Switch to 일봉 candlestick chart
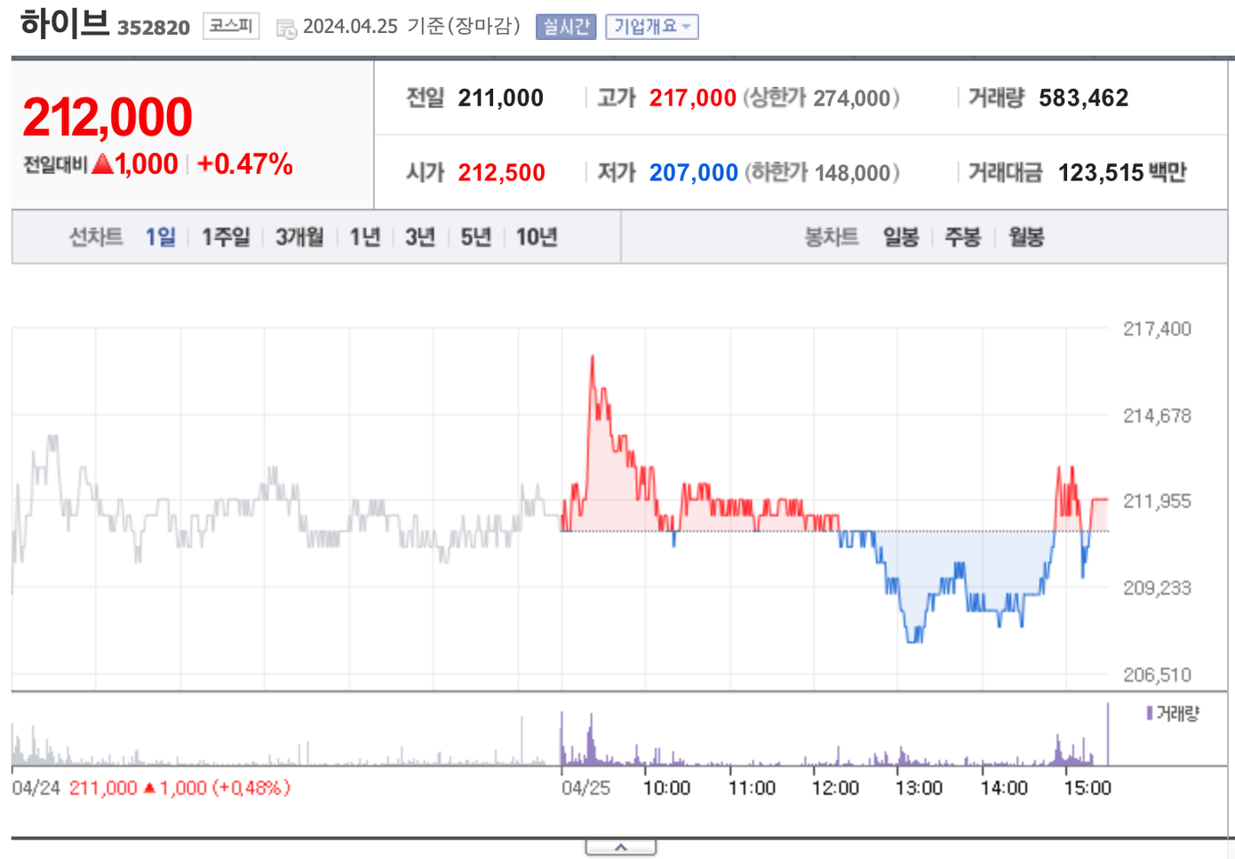This screenshot has width=1235, height=859. [900, 237]
